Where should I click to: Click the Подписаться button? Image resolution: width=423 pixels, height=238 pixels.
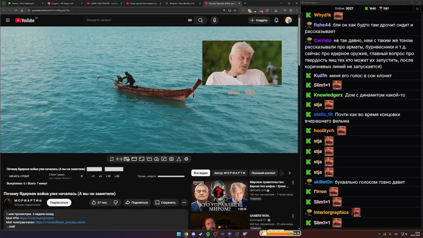pos(59,203)
